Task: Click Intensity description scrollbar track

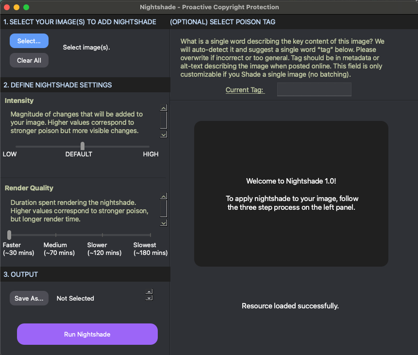Action: point(164,120)
